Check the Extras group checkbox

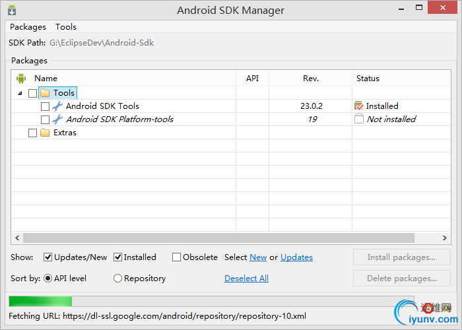click(33, 133)
